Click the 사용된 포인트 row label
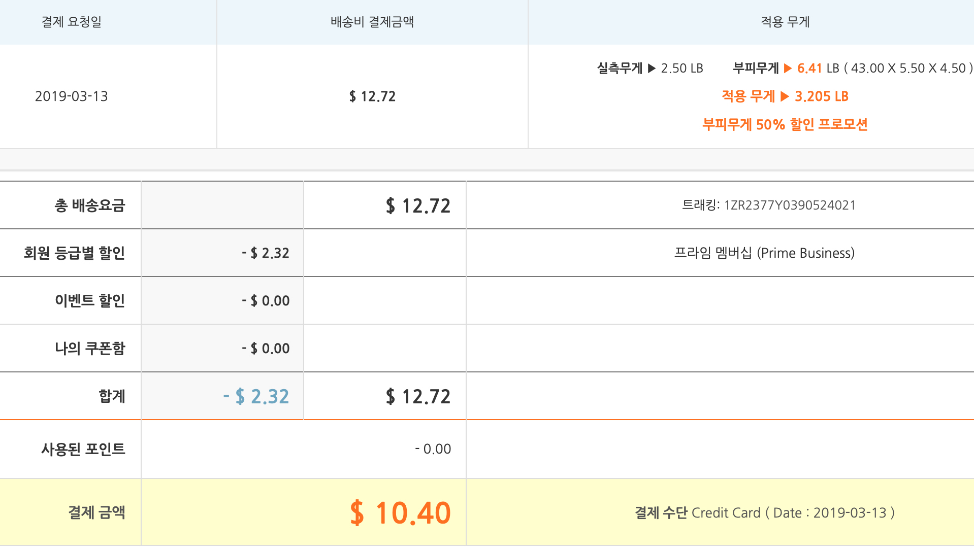The image size is (974, 551). point(83,449)
